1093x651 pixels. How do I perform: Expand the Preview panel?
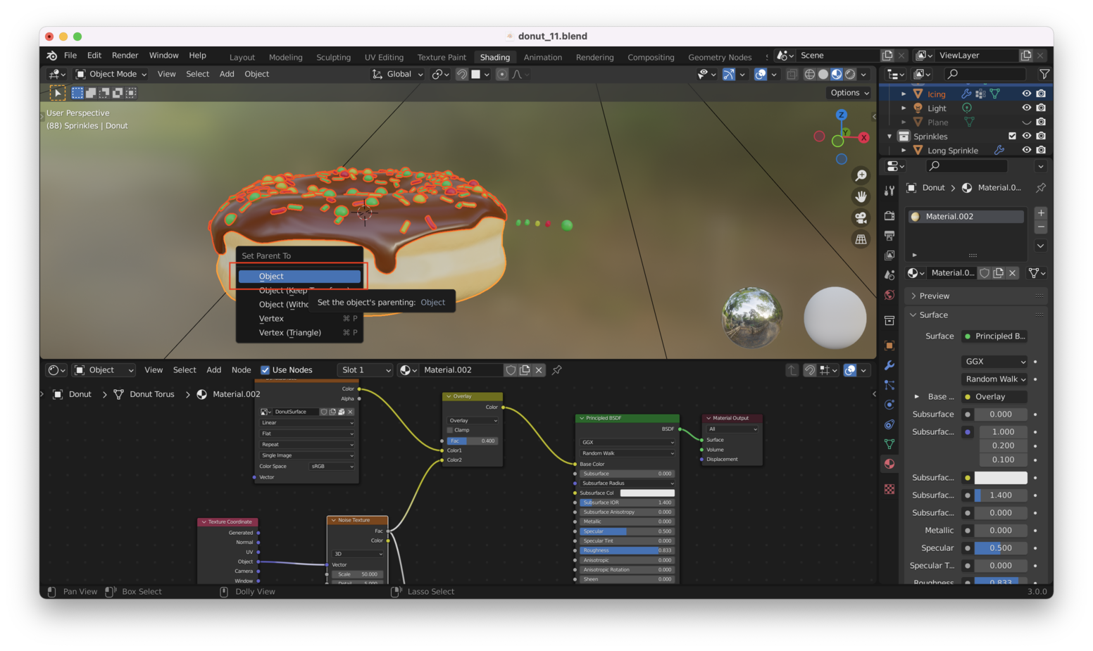[x=934, y=296]
